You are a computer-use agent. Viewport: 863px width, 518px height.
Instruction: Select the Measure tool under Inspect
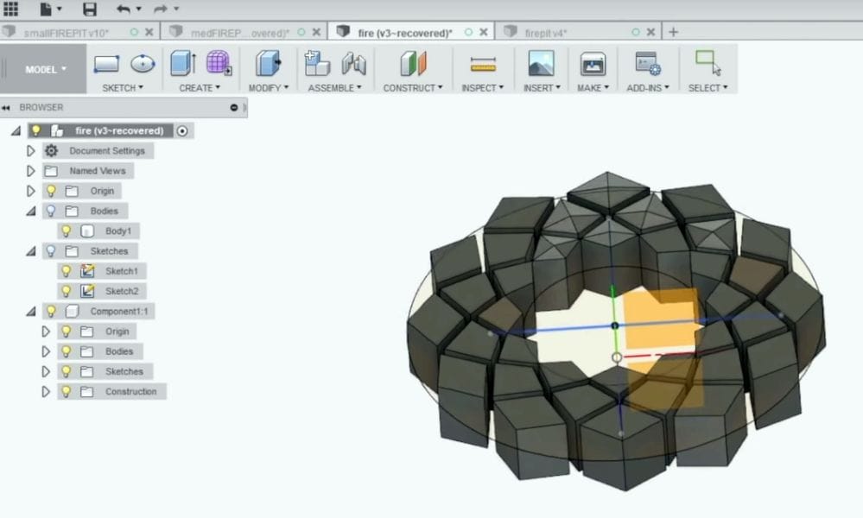(483, 64)
